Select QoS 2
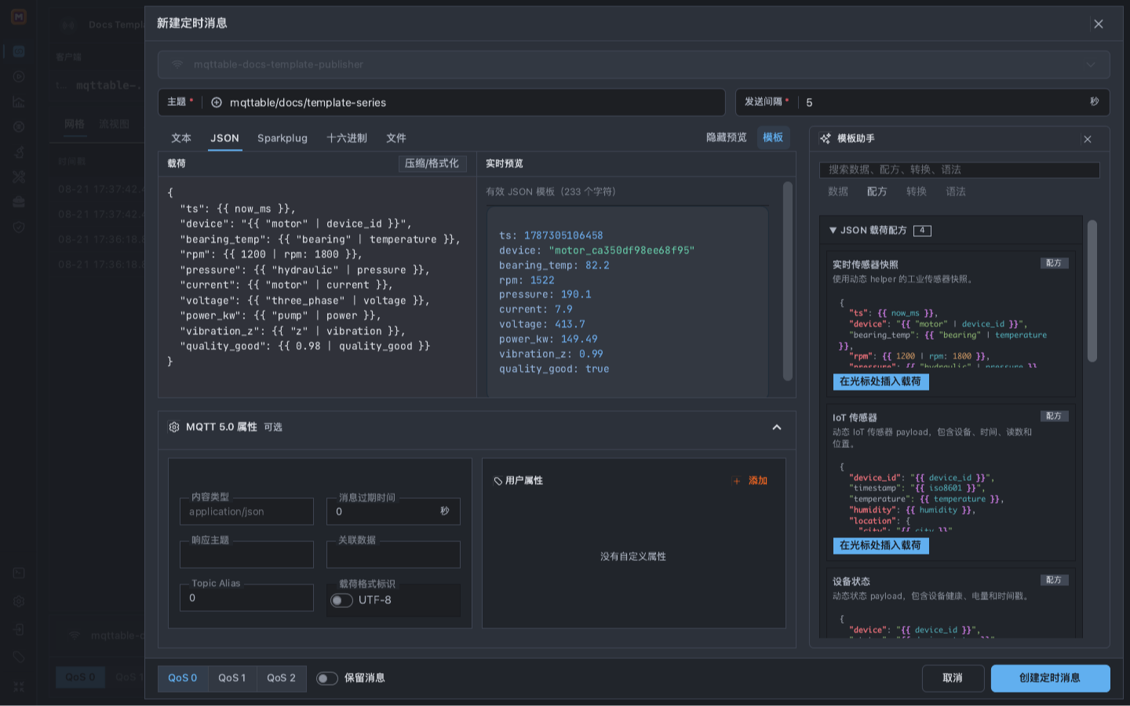 tap(281, 679)
